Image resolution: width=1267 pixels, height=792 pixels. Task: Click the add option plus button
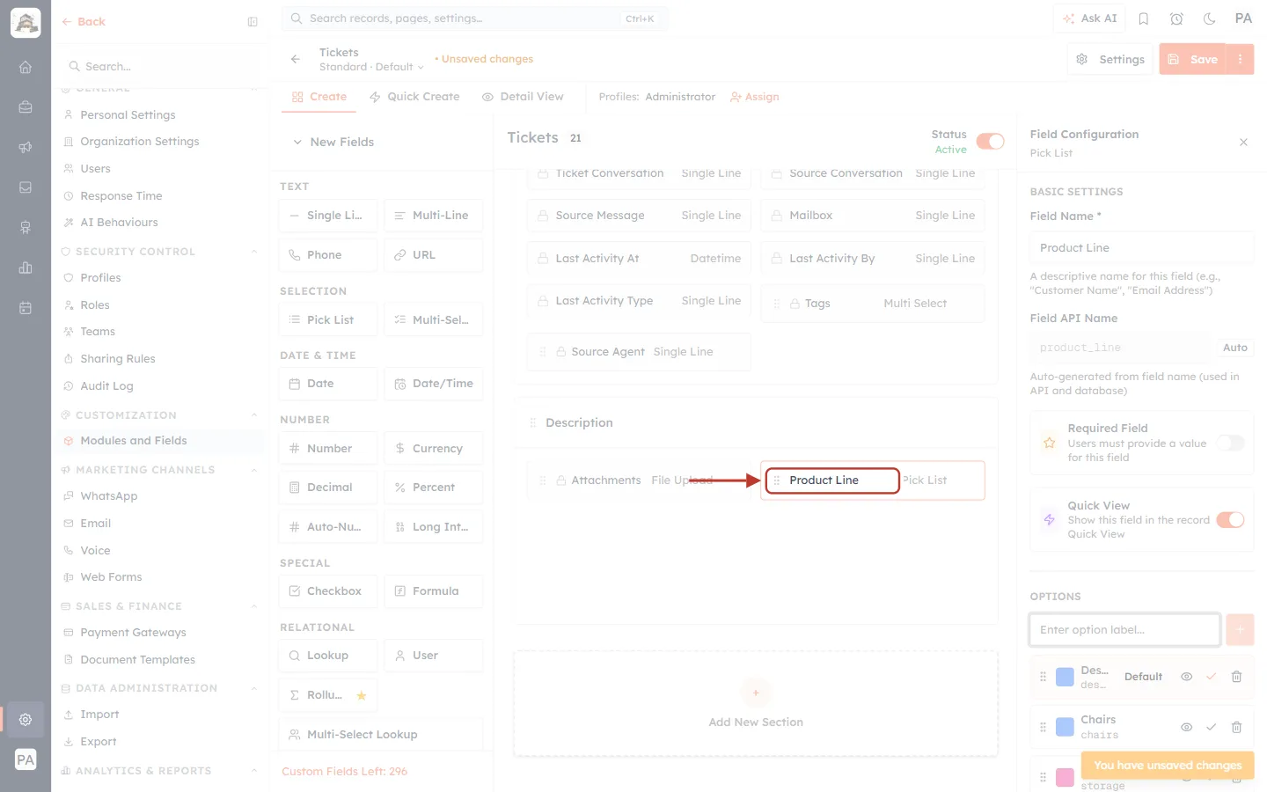pyautogui.click(x=1240, y=629)
